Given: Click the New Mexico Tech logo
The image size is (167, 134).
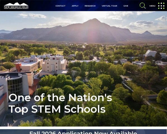Looking at the screenshot, I should pyautogui.click(x=16, y=6).
